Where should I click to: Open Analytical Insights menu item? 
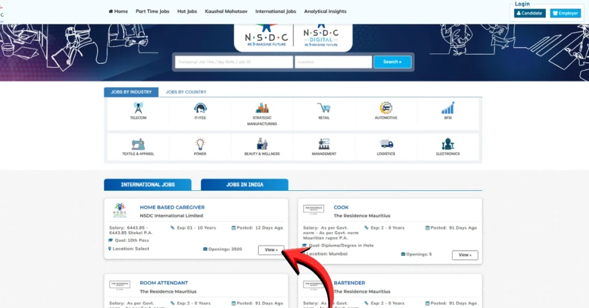point(326,11)
